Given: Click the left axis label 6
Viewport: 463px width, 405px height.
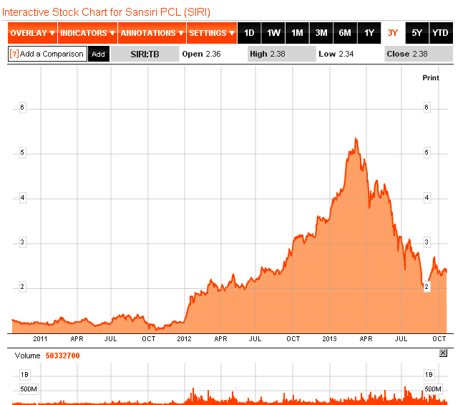Looking at the screenshot, I should tap(22, 108).
